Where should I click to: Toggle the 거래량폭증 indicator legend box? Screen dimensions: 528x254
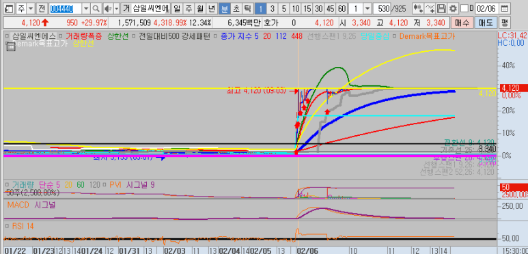(61, 36)
